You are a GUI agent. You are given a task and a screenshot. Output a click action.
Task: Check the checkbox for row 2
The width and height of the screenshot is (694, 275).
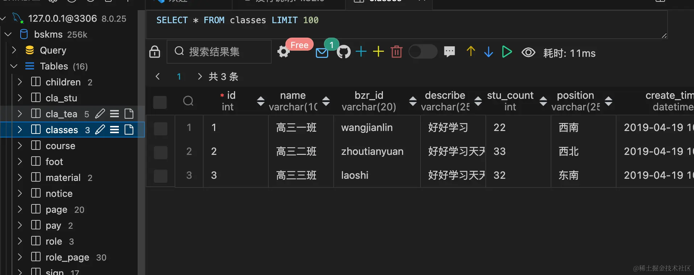coord(160,152)
